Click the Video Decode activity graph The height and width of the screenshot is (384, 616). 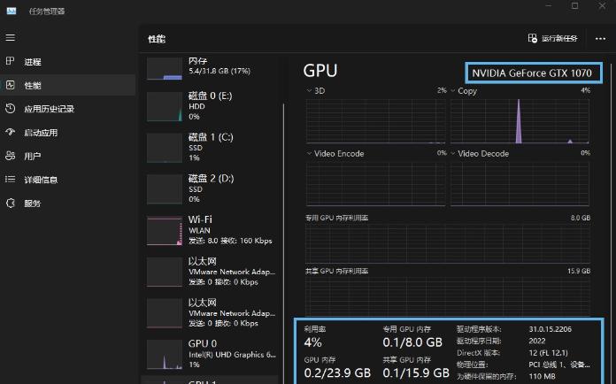[x=520, y=184]
